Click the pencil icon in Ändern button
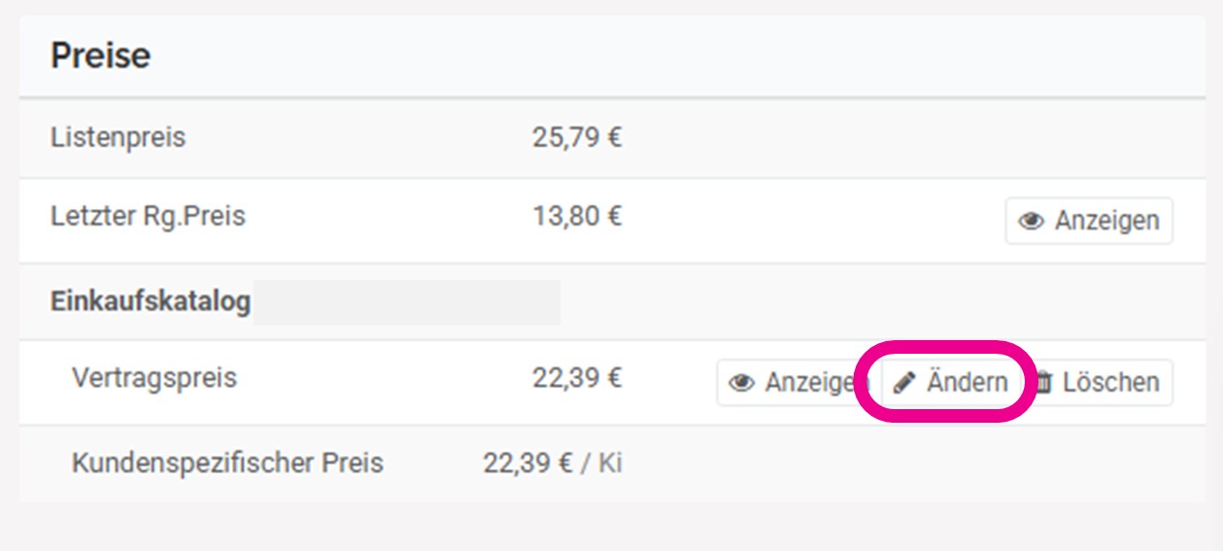The height and width of the screenshot is (551, 1223). click(903, 383)
